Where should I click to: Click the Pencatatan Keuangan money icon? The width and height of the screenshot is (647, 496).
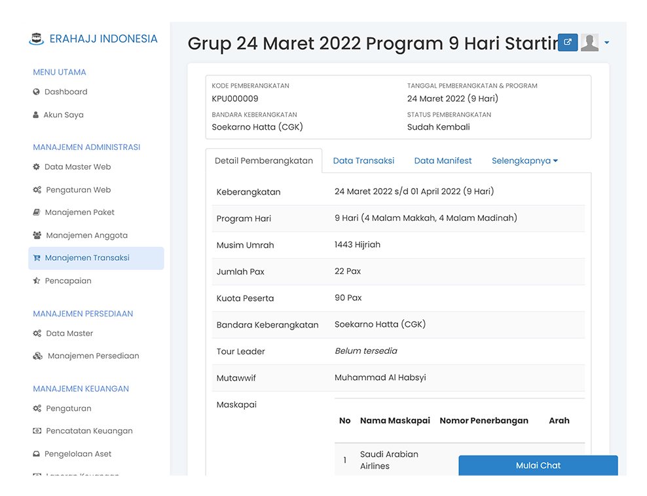(37, 430)
